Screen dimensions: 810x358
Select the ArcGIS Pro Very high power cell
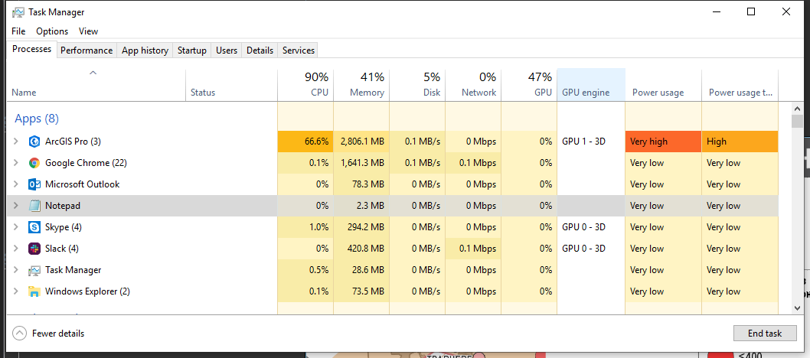[x=662, y=142]
